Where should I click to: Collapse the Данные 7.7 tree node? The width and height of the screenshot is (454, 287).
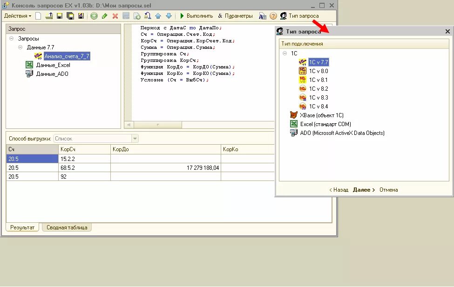20,47
